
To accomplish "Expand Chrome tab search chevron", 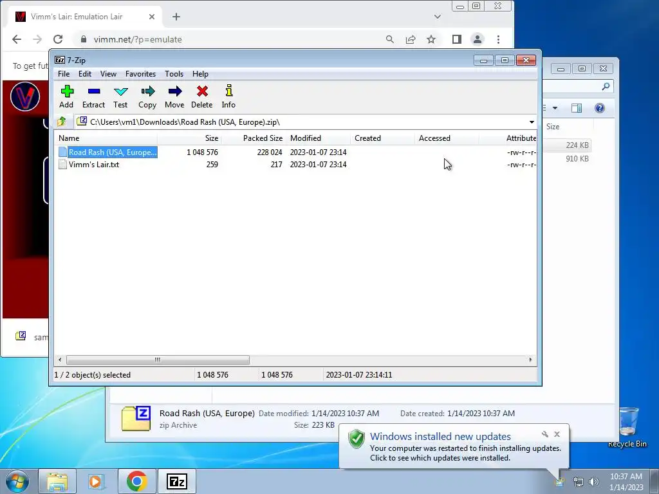I will pyautogui.click(x=438, y=17).
